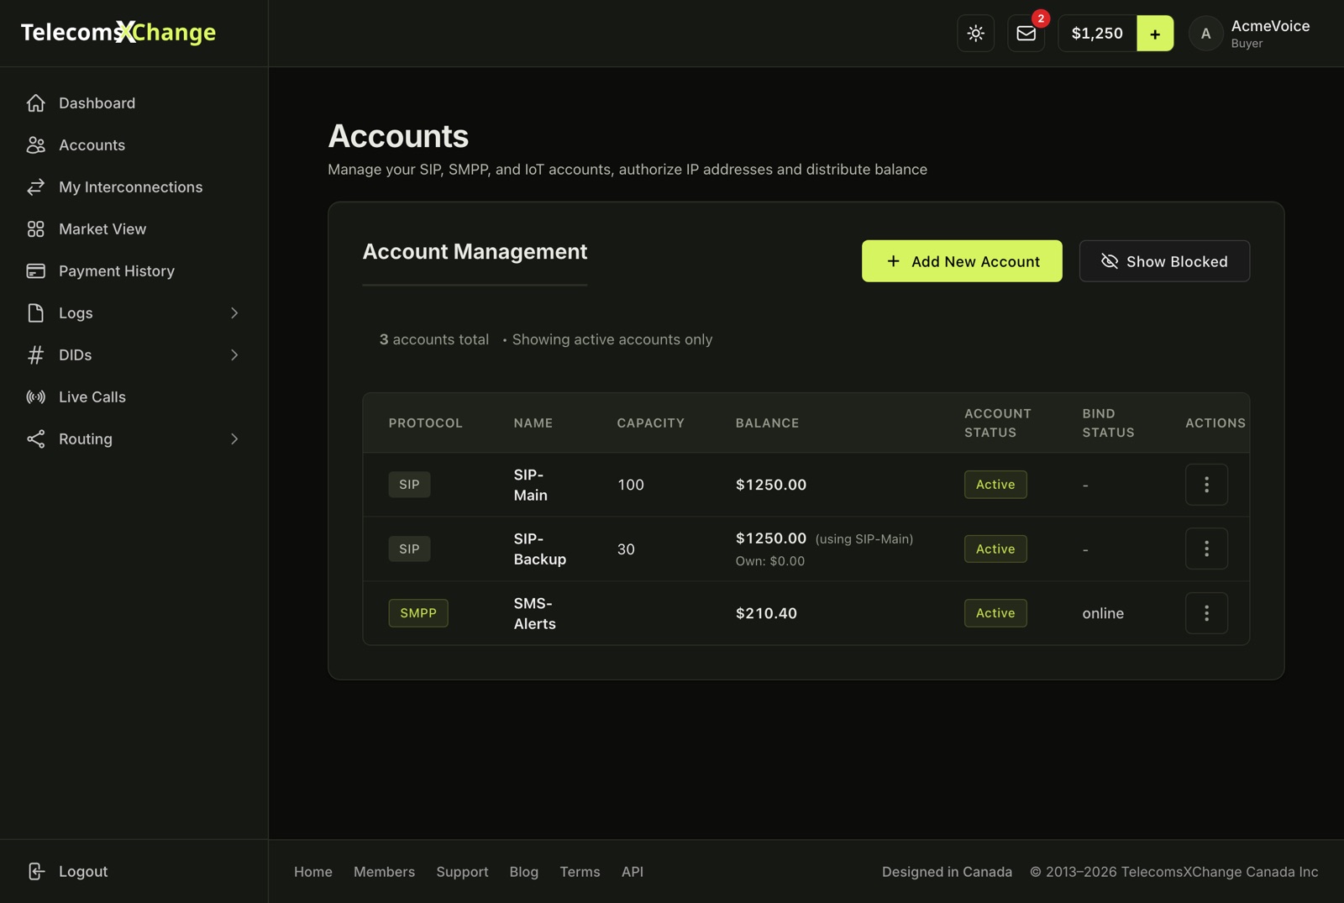
Task: Click Active status badge for SIP-Main
Action: pos(995,485)
